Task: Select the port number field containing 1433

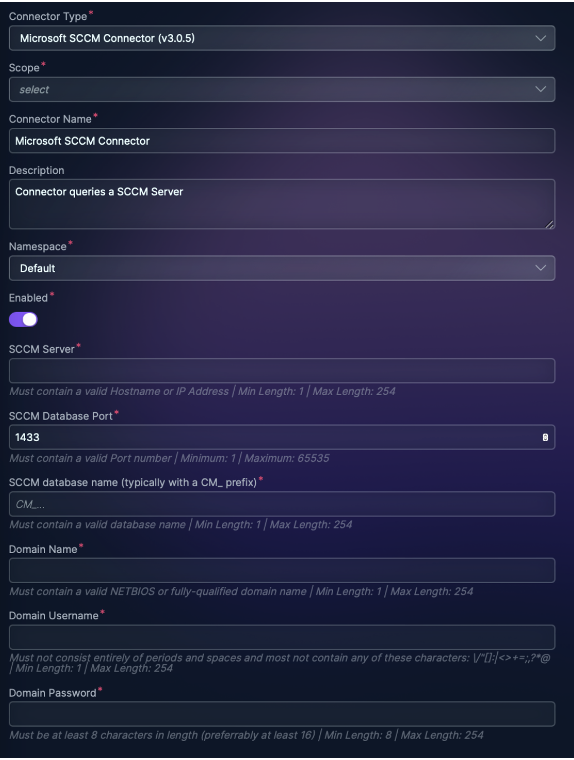Action: (273, 437)
